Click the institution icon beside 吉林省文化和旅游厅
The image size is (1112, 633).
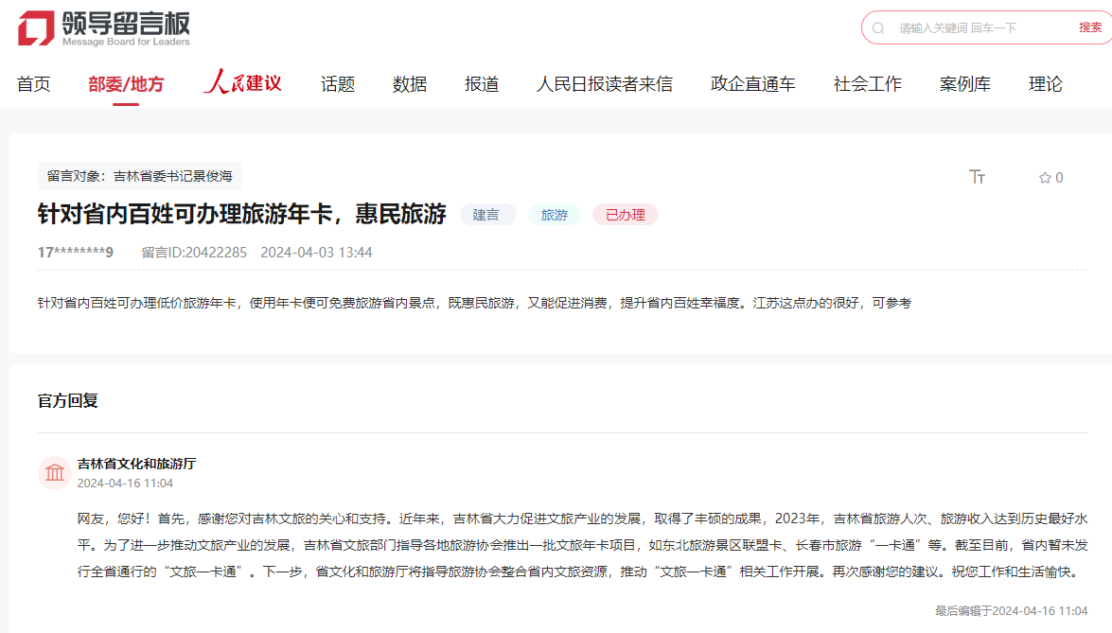54,472
